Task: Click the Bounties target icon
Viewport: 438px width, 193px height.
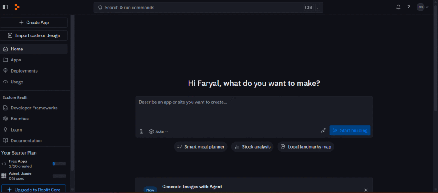Action: [5, 119]
